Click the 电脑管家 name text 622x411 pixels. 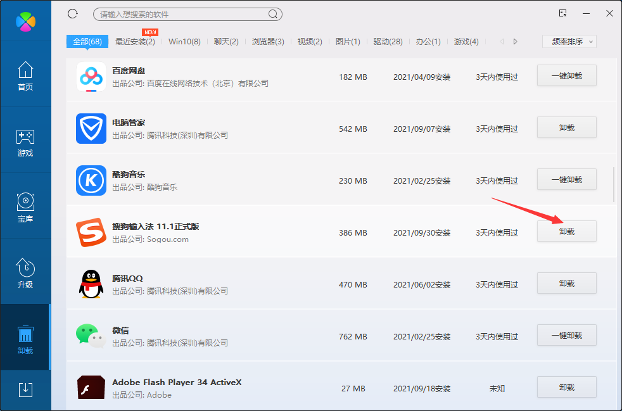click(129, 123)
